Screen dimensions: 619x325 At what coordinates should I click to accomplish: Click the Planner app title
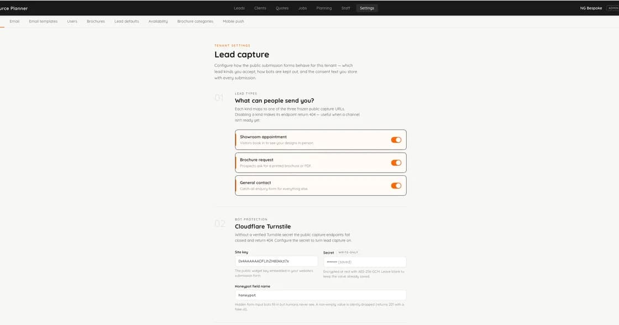pos(14,8)
